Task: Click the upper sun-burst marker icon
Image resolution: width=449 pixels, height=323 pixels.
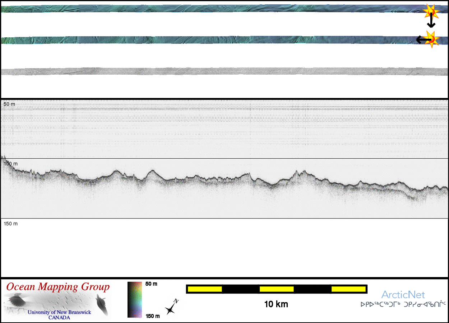Action: 431,12
